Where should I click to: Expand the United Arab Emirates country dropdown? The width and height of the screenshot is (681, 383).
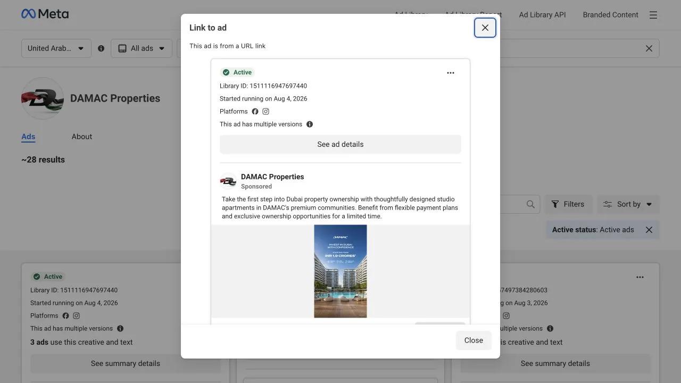tap(56, 48)
